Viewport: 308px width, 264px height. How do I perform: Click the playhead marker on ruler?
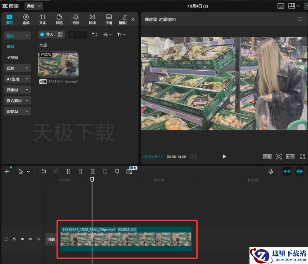[92, 179]
